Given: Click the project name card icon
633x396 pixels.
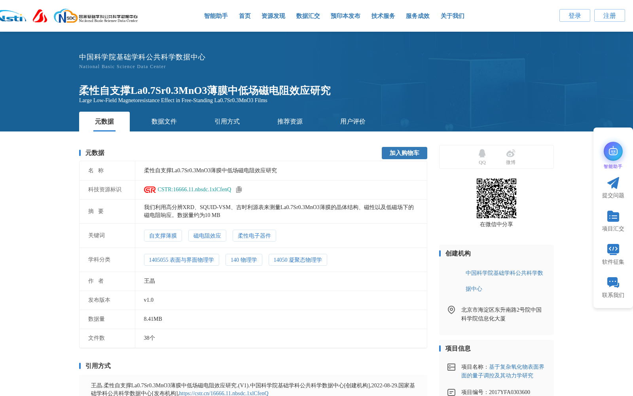Looking at the screenshot, I should (451, 367).
